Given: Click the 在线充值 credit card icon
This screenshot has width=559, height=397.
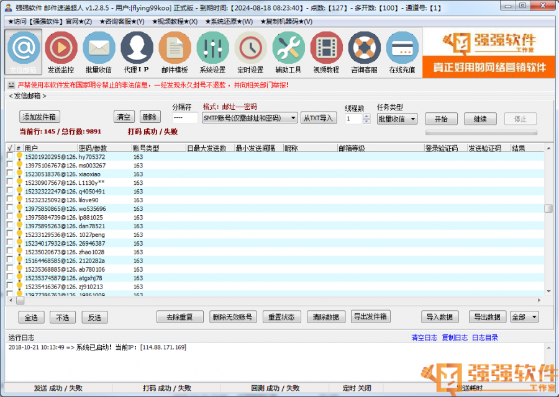Looking at the screenshot, I should [402, 48].
